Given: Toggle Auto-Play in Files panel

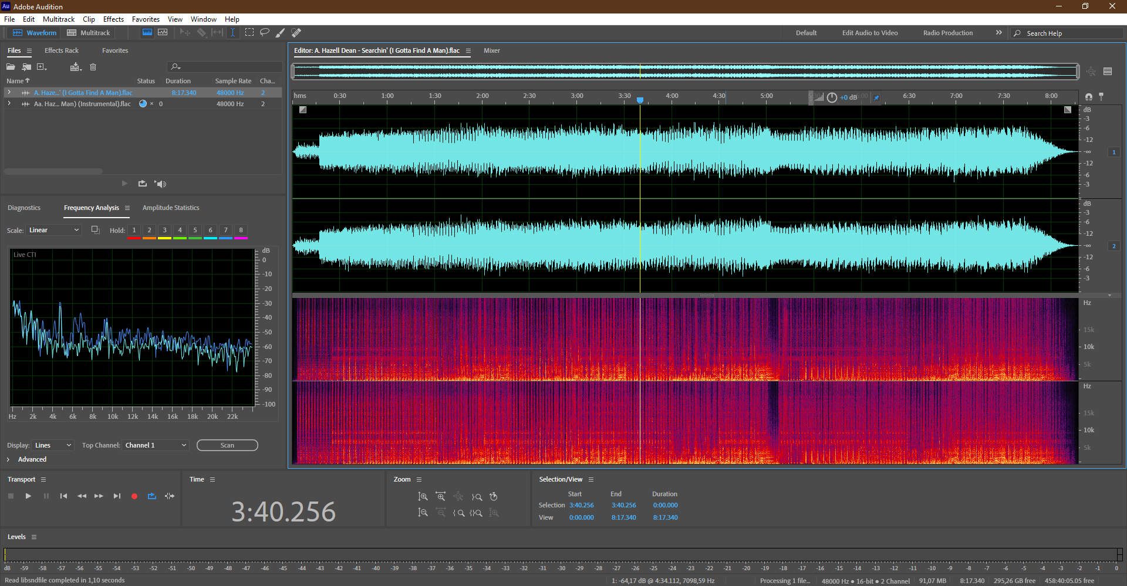Looking at the screenshot, I should click(x=160, y=184).
